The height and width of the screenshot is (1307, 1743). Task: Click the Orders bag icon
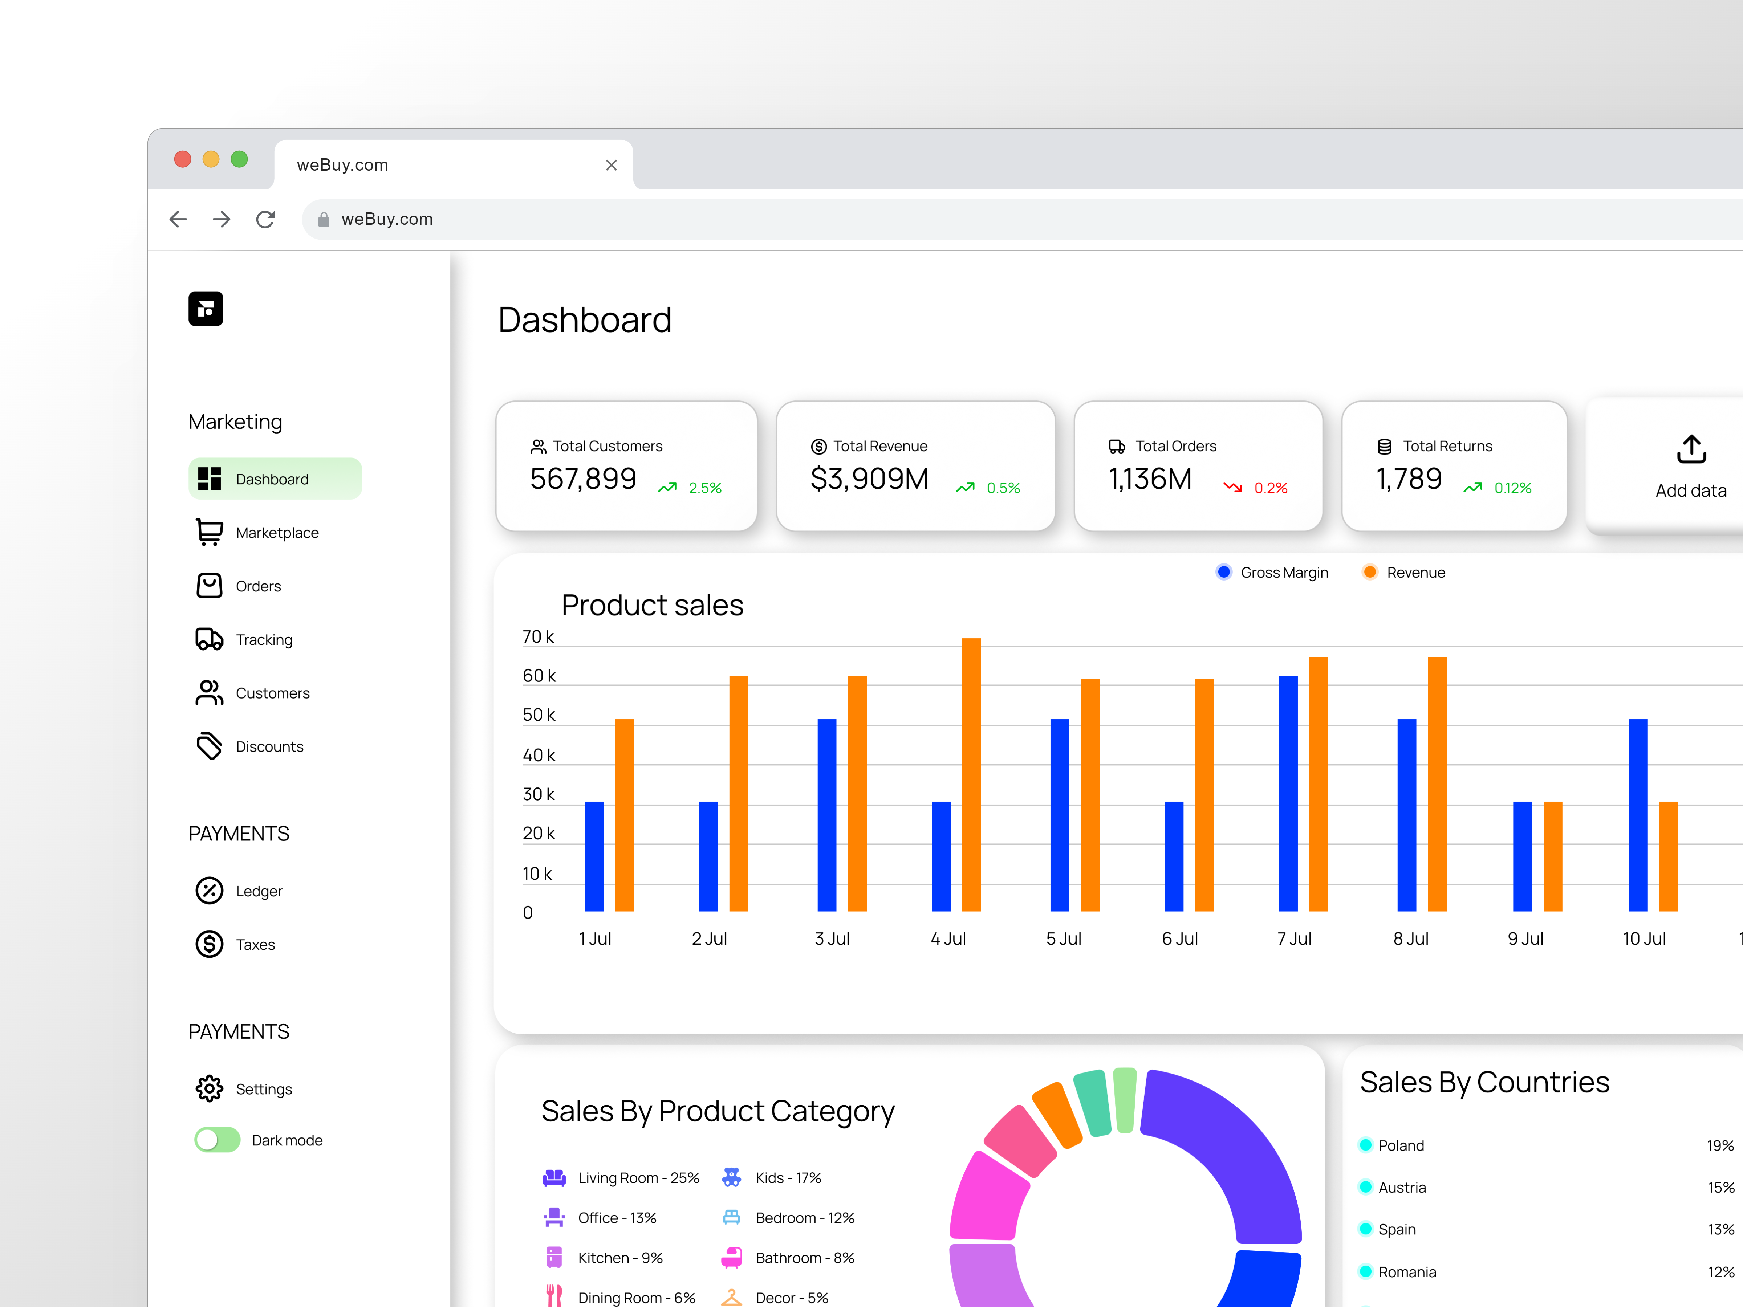pyautogui.click(x=209, y=585)
